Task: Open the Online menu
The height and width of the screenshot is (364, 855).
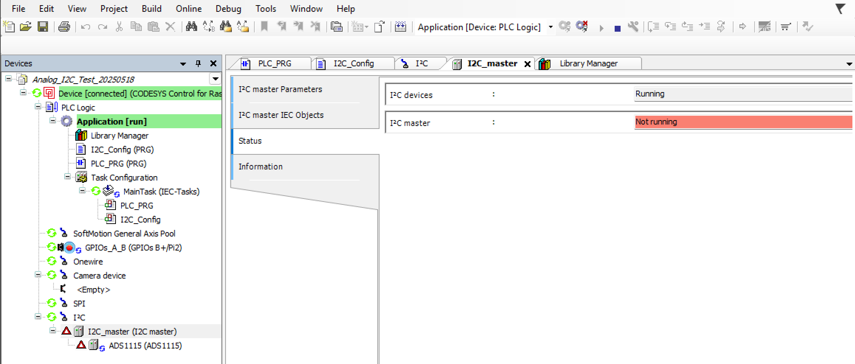Action: 189,8
